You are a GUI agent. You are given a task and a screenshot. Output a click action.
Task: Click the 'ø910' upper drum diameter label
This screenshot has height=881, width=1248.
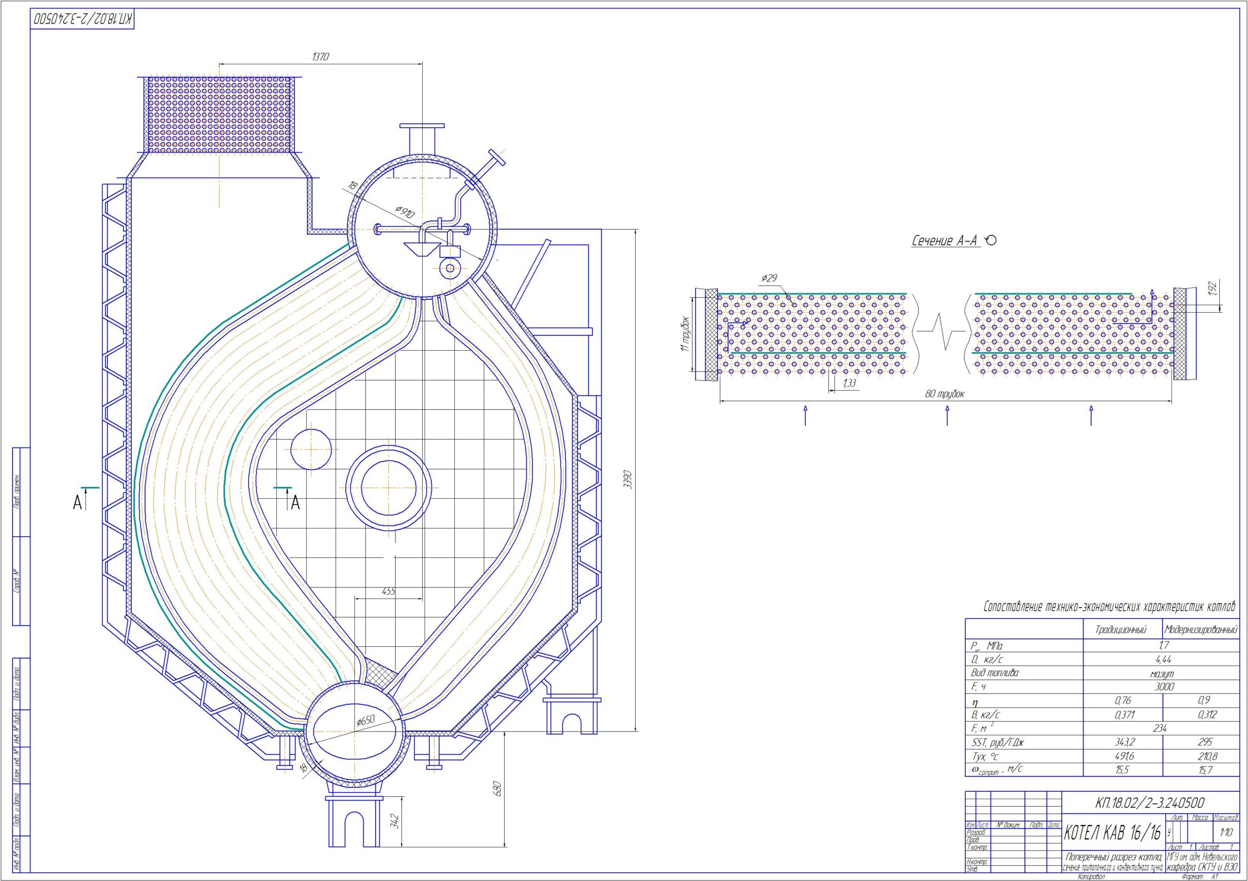pyautogui.click(x=405, y=211)
